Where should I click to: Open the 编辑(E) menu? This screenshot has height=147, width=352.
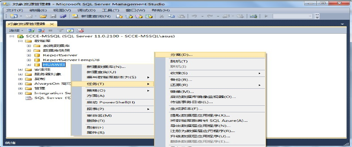pyautogui.click(x=38, y=10)
